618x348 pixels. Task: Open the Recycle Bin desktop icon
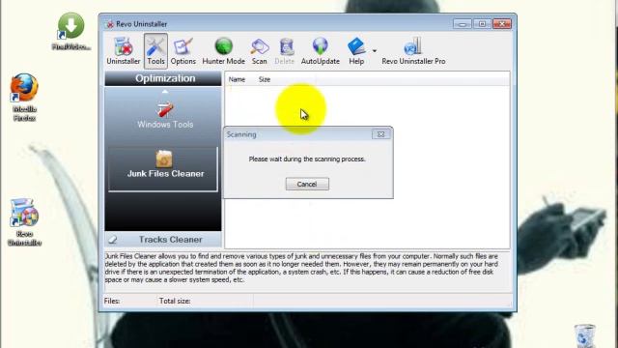(585, 335)
